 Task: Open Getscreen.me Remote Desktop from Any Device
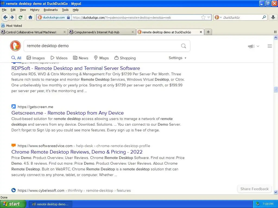point(68,113)
